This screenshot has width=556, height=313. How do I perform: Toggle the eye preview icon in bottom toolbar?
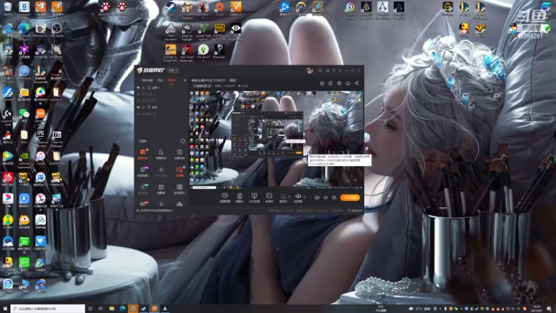325,198
